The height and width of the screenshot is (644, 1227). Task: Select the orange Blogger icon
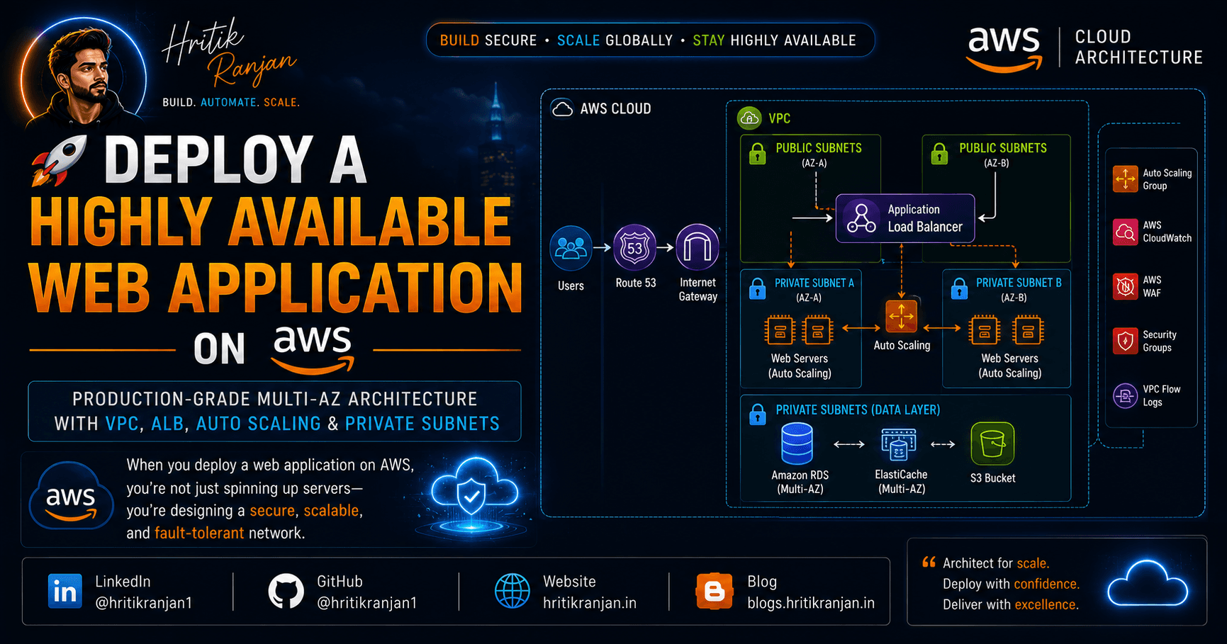click(714, 591)
